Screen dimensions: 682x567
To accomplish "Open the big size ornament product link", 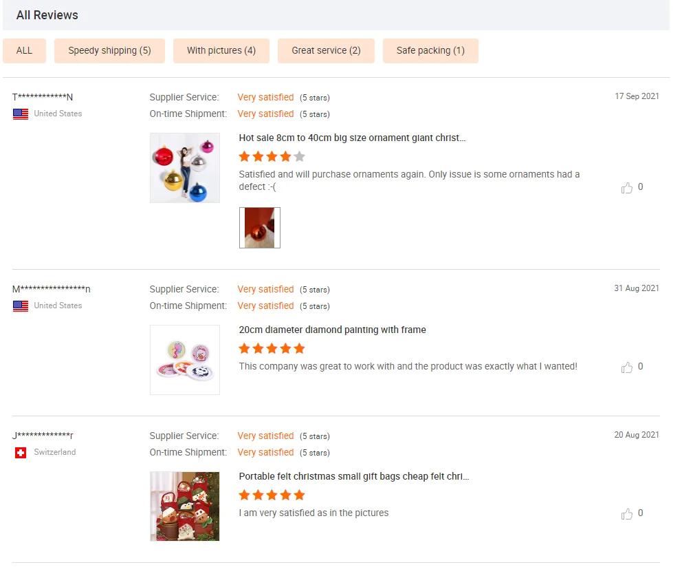I will click(x=352, y=138).
